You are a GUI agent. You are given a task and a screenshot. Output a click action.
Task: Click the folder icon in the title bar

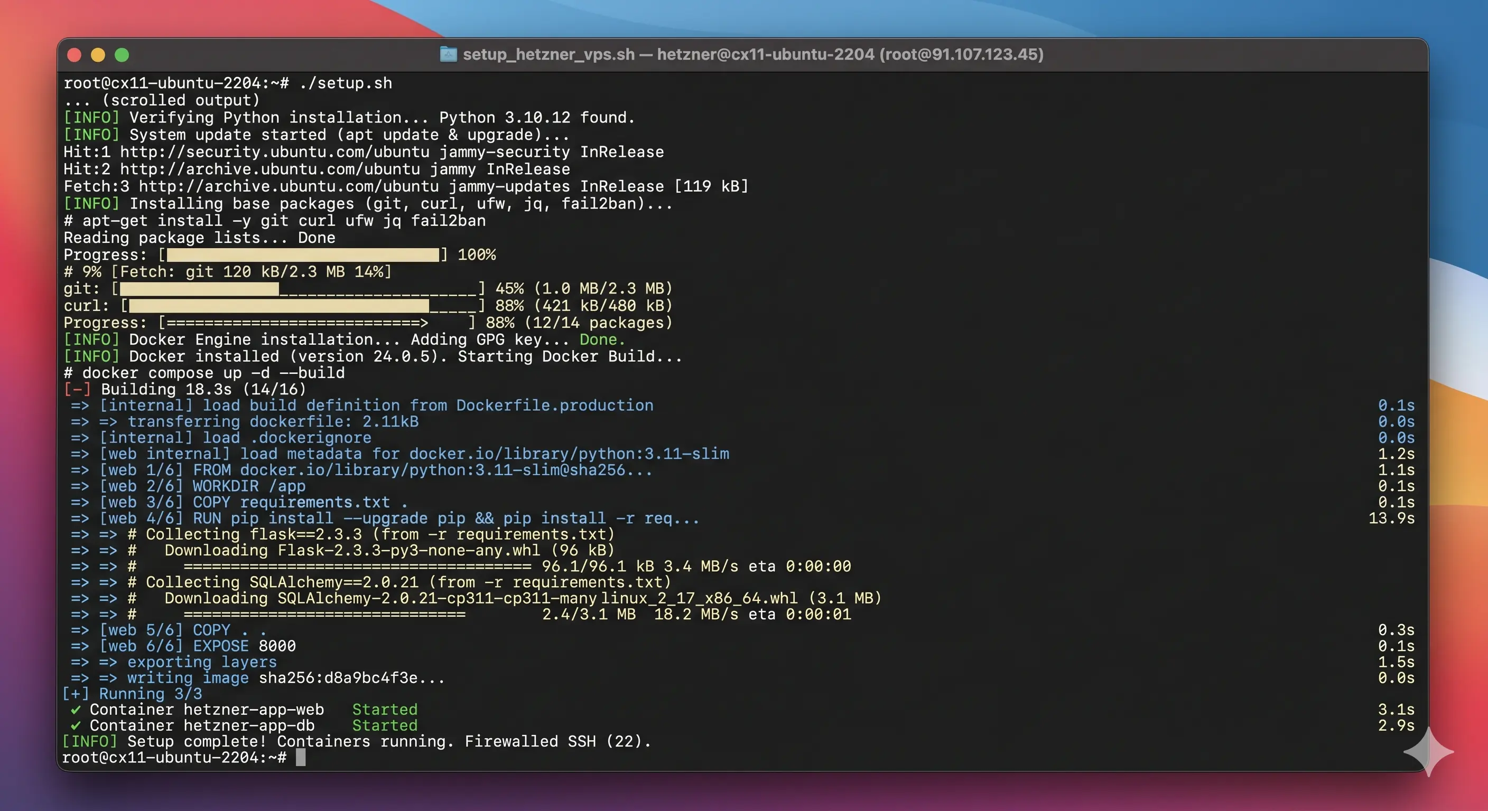coord(448,54)
